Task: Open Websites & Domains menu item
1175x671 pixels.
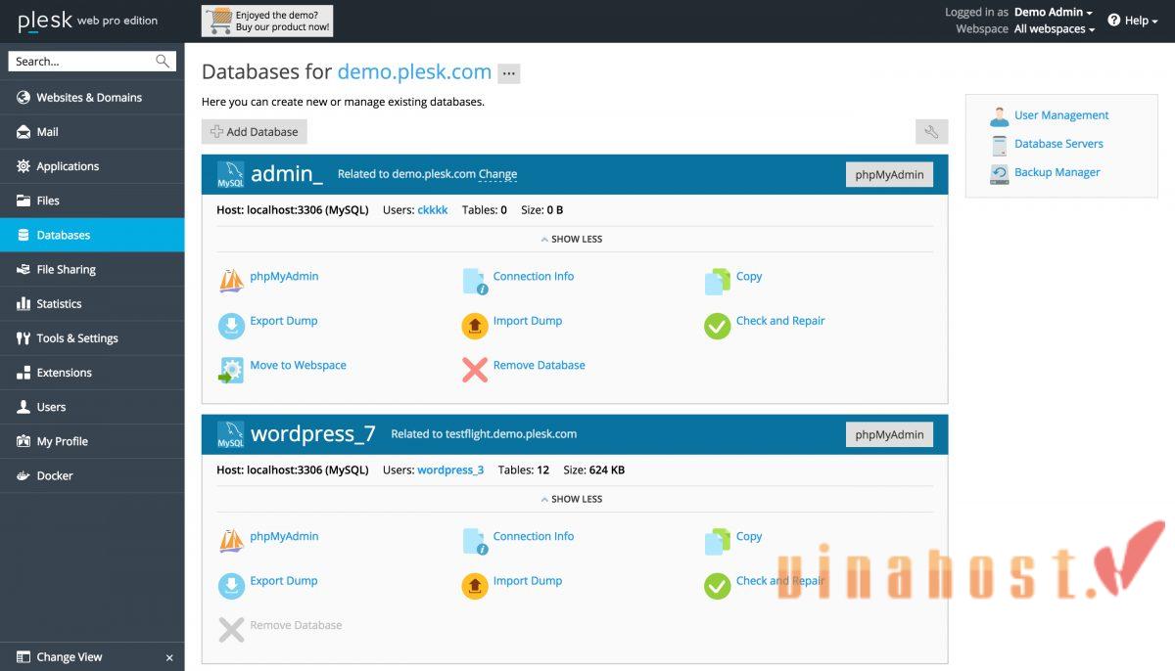Action: tap(92, 98)
